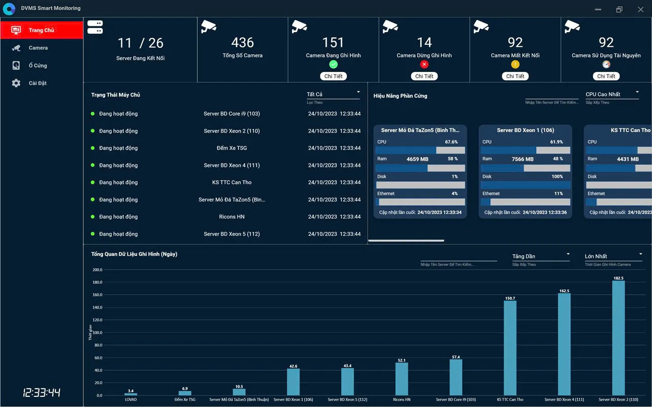Click Chi Tiết under Camera Đang Ghi Hình

pos(333,76)
